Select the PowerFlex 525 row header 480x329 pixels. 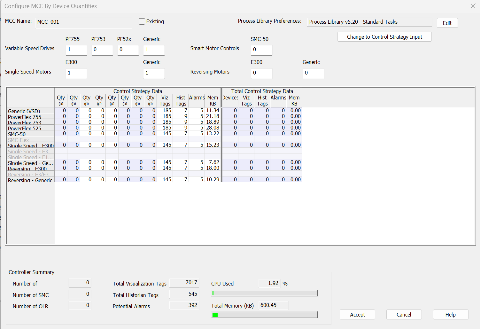[x=31, y=128]
